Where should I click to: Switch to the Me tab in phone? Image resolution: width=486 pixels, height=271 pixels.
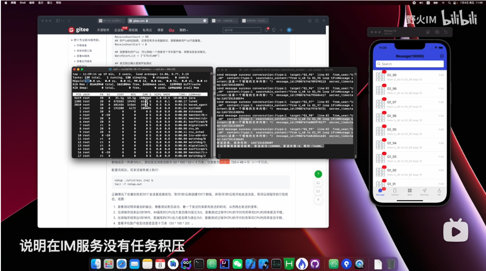click(x=439, y=192)
